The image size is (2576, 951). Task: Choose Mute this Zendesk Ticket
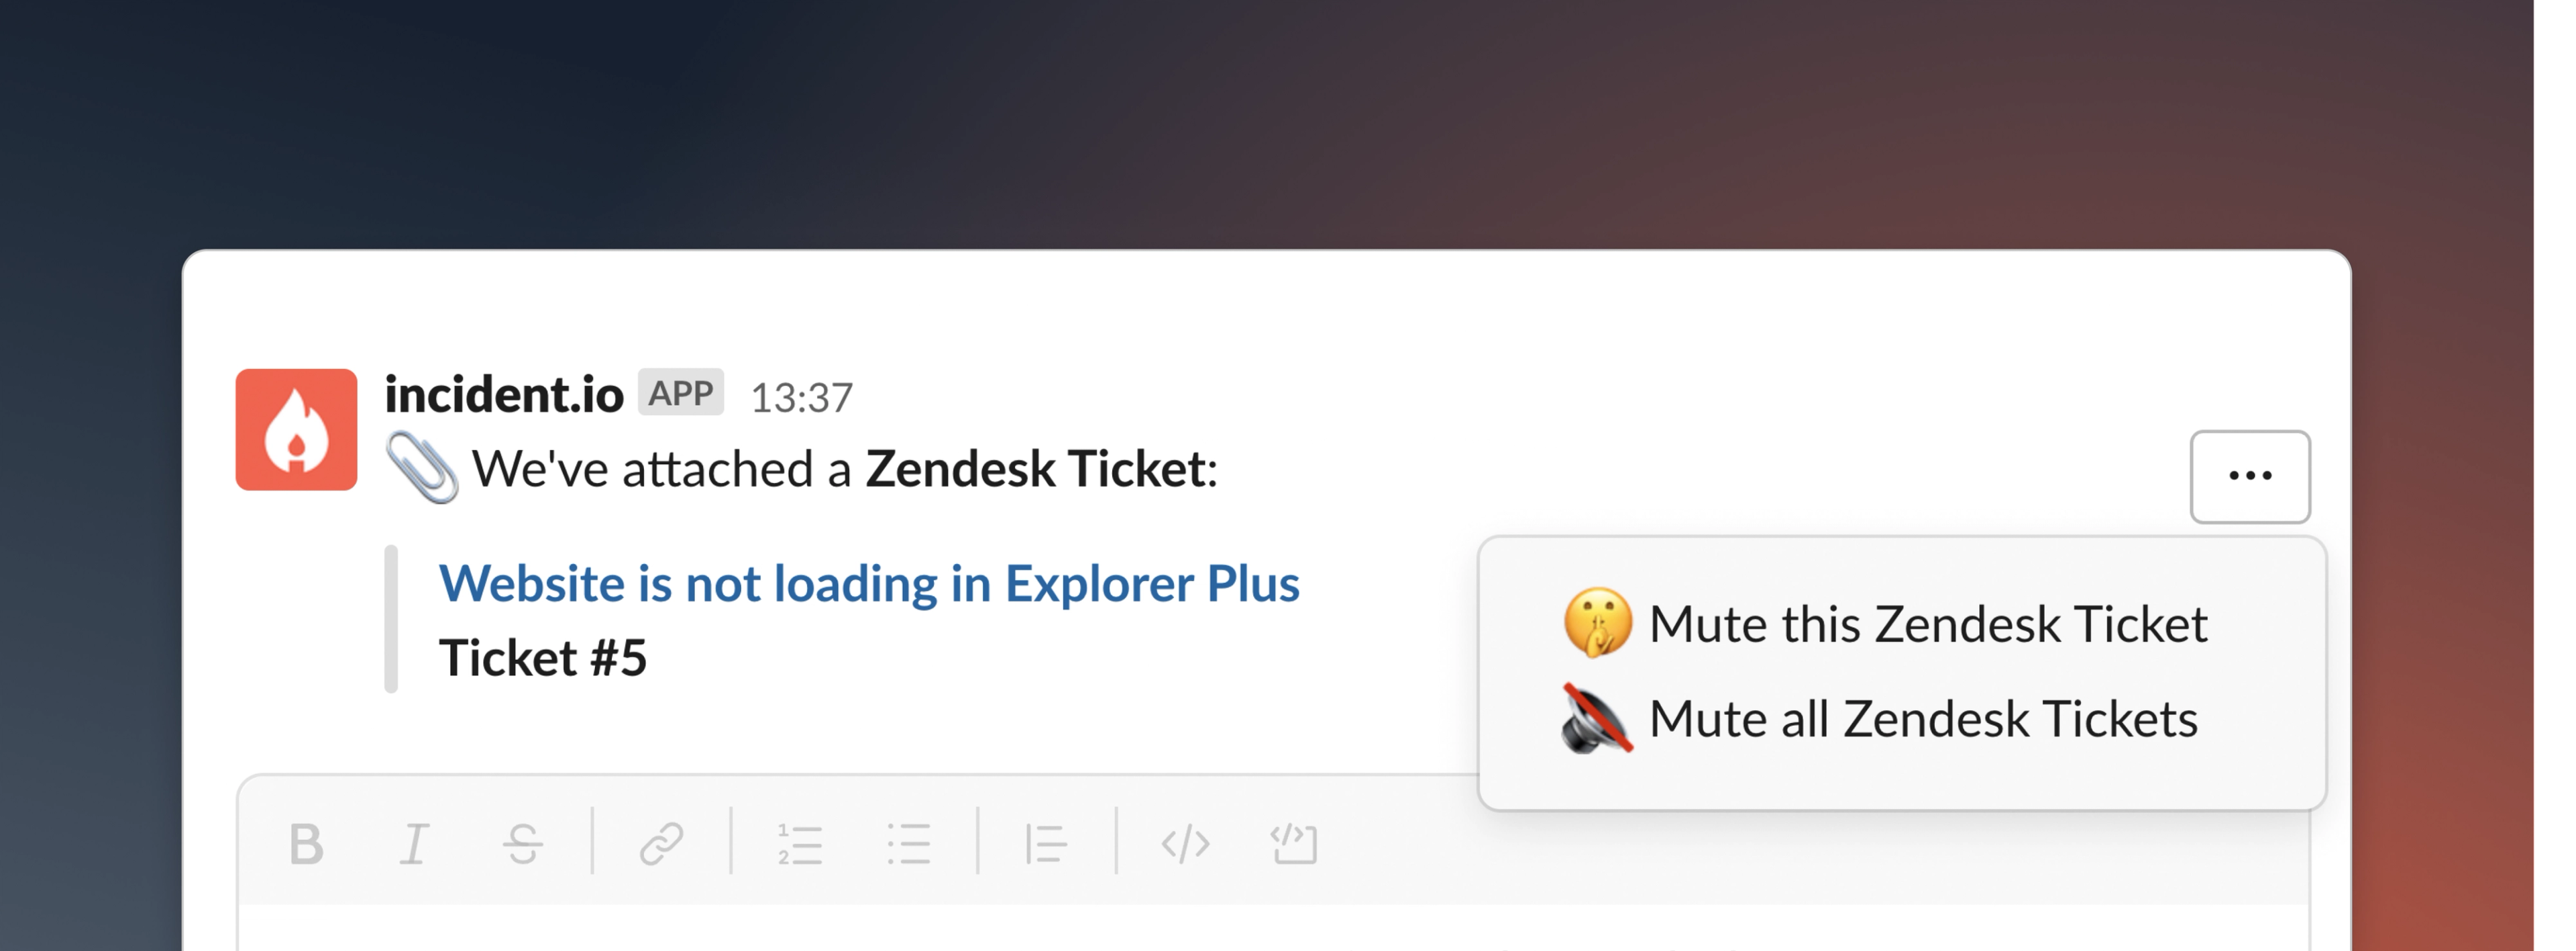pos(1886,624)
